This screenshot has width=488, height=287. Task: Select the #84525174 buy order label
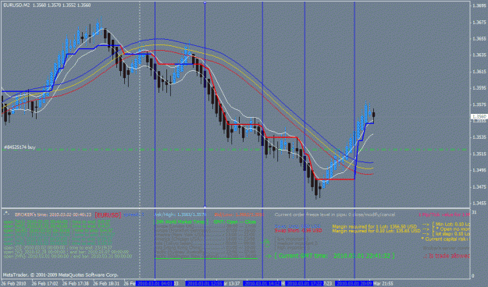(20, 147)
